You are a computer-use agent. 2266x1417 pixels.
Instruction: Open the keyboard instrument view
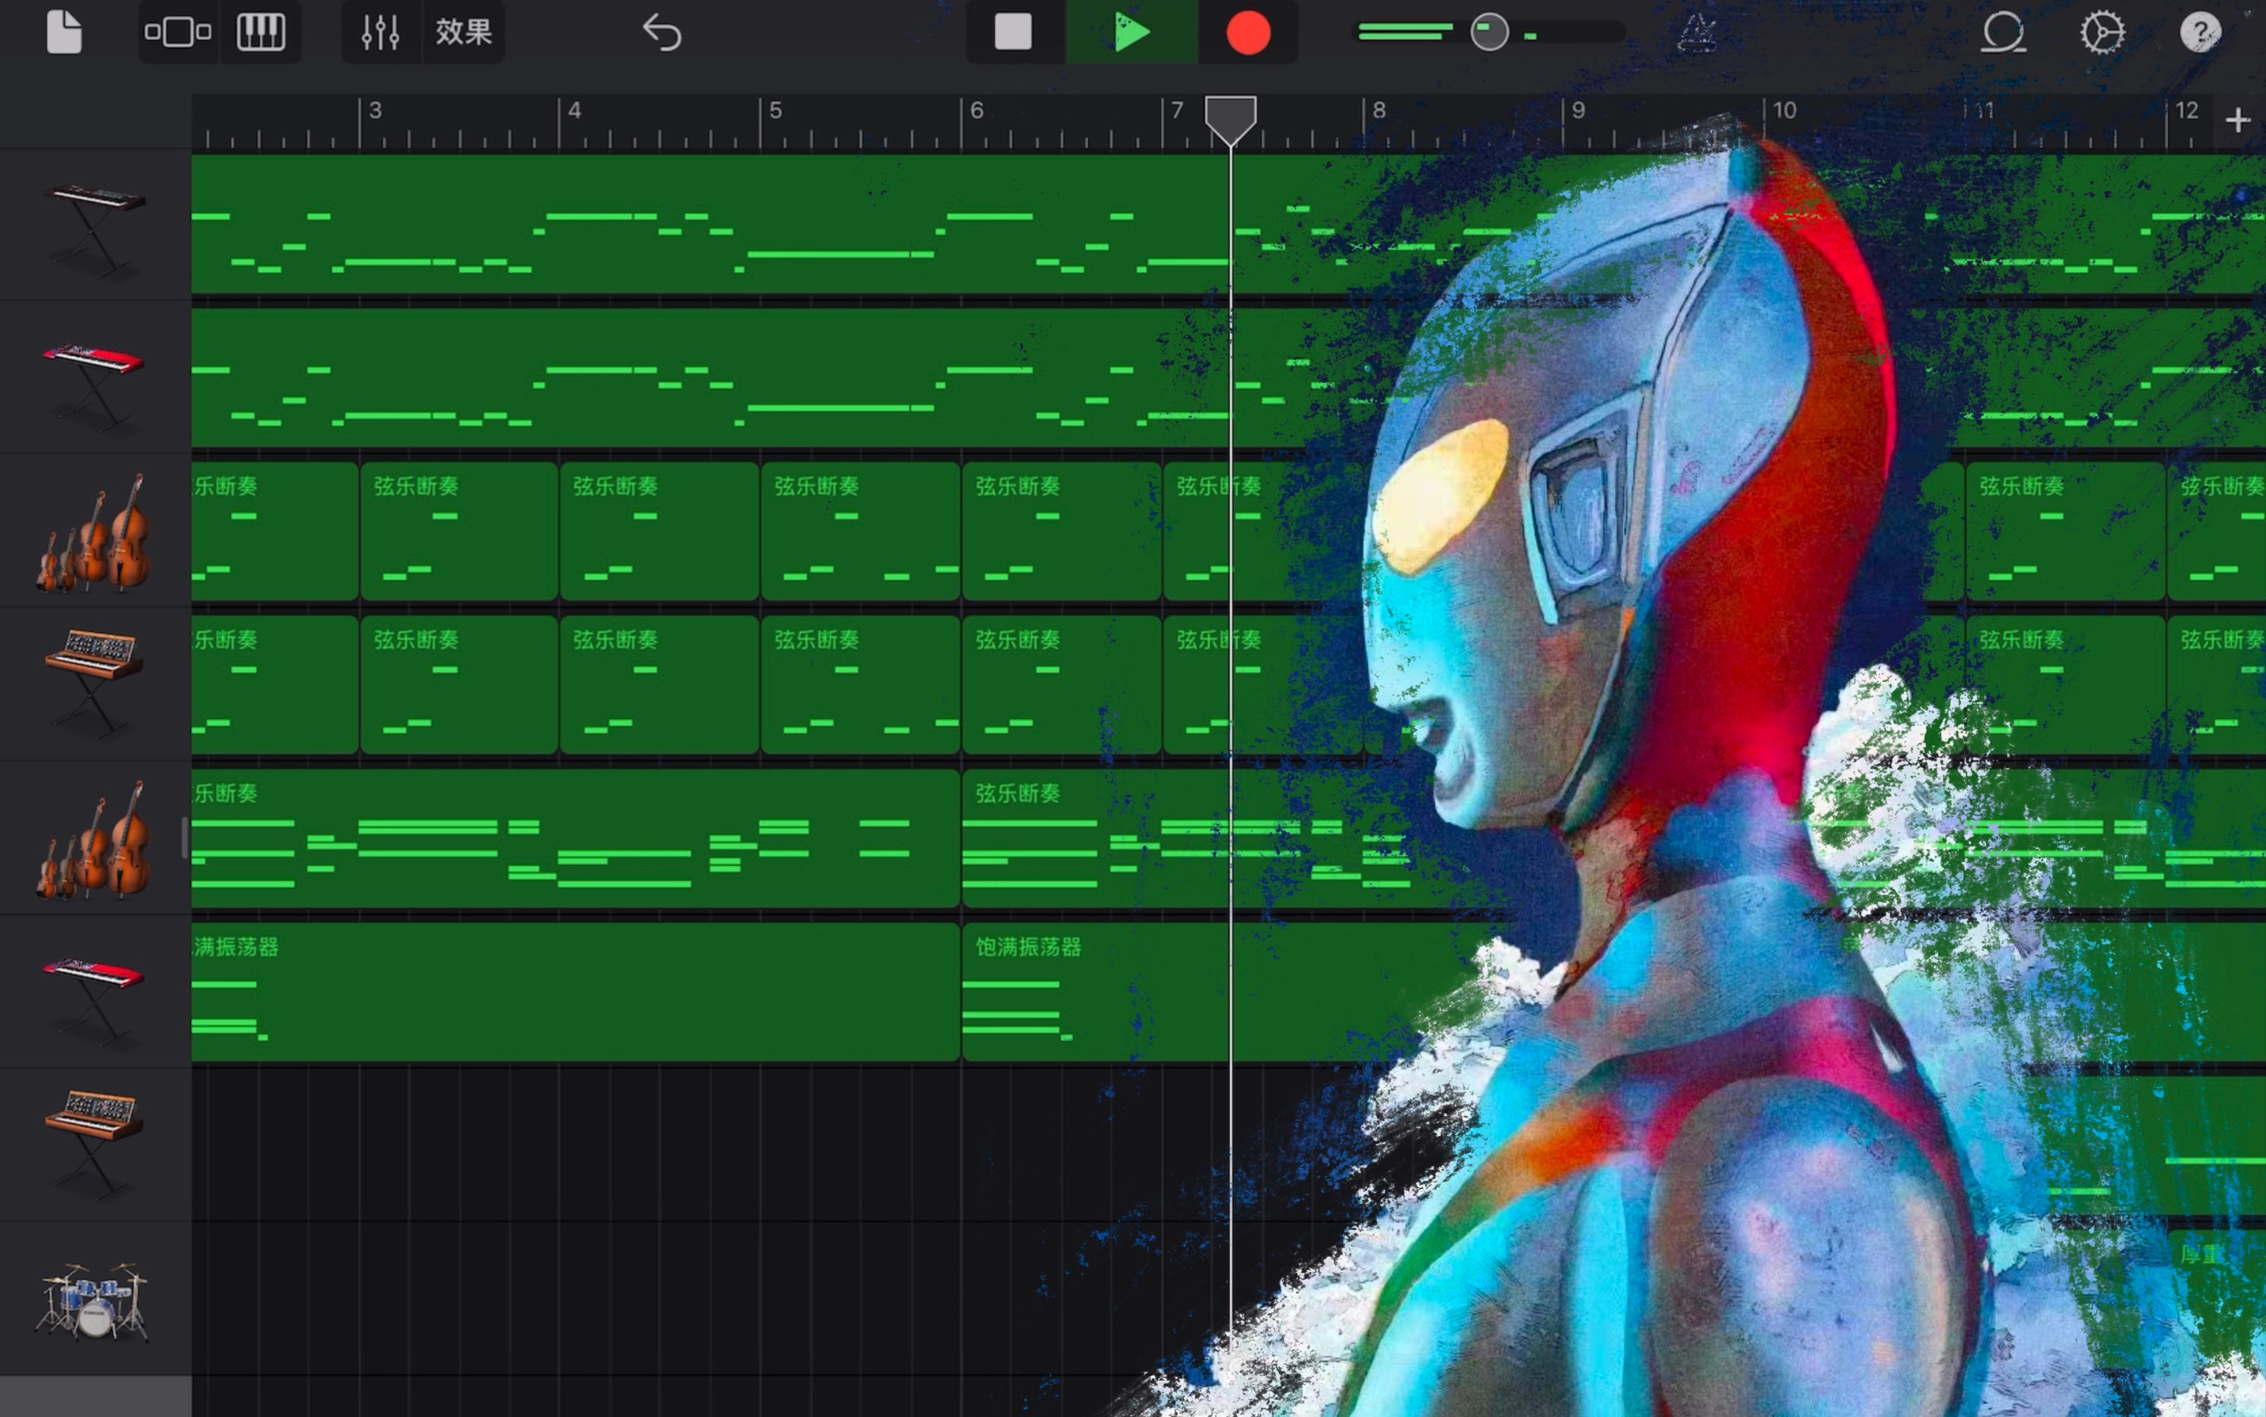(261, 32)
